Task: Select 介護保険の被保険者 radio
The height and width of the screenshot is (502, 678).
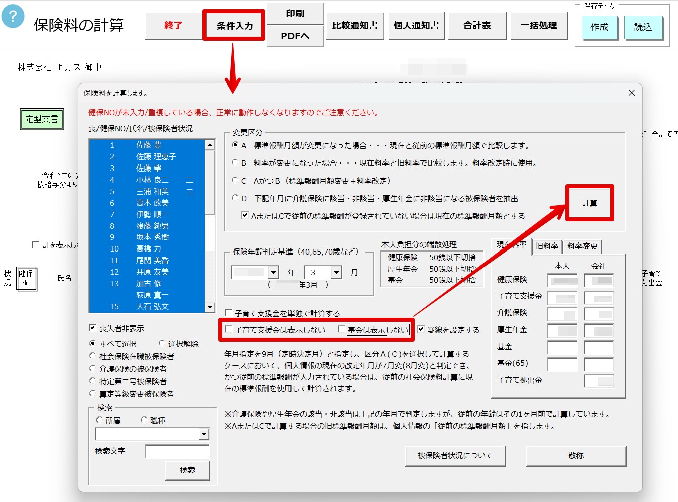Action: coord(92,368)
